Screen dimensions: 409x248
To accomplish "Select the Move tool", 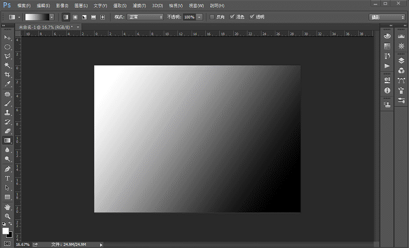I will point(8,37).
